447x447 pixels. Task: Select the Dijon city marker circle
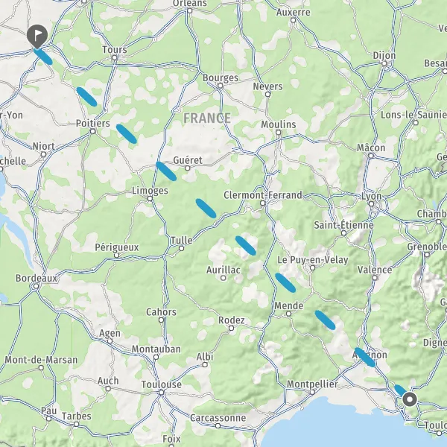click(x=384, y=63)
